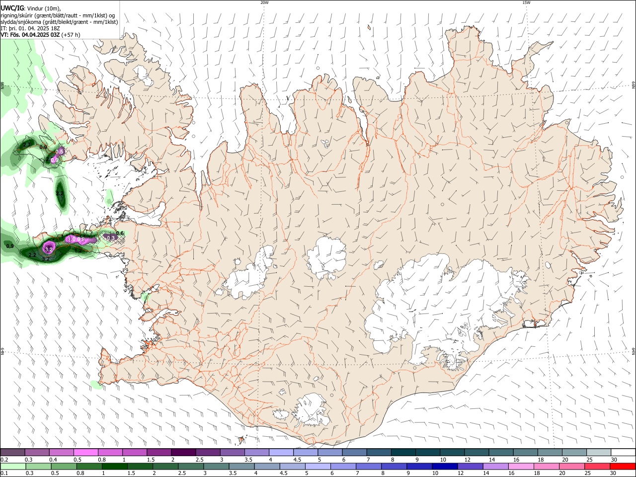Click the 2.2 value in the isolated oval rain cell
This screenshot has height=477, width=636.
coord(60,193)
